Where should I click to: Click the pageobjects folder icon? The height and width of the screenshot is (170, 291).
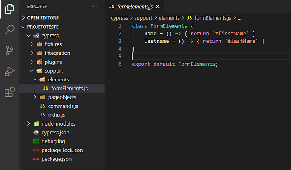point(43,97)
